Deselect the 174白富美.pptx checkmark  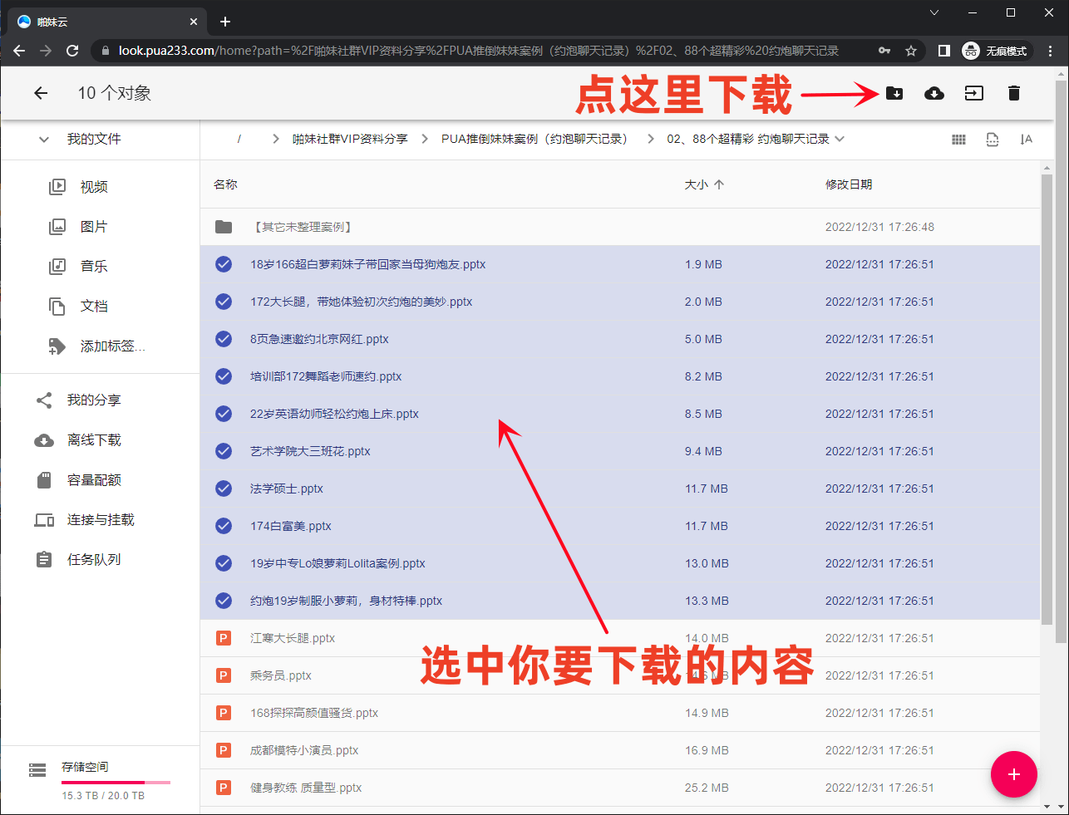(224, 526)
